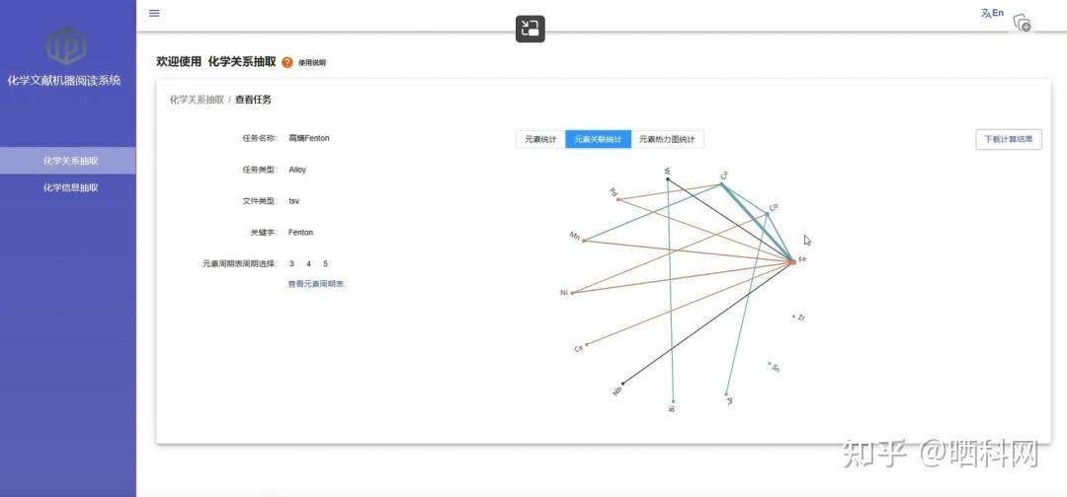Image resolution: width=1067 pixels, height=497 pixels.
Task: Switch language with the En translate icon
Action: (x=992, y=13)
